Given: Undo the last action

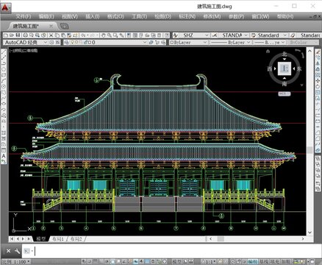Looking at the screenshot, I should (83, 35).
